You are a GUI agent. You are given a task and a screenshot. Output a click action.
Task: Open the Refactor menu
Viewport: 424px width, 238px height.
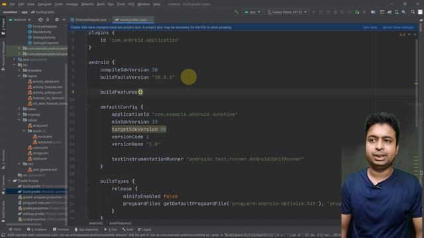point(87,5)
